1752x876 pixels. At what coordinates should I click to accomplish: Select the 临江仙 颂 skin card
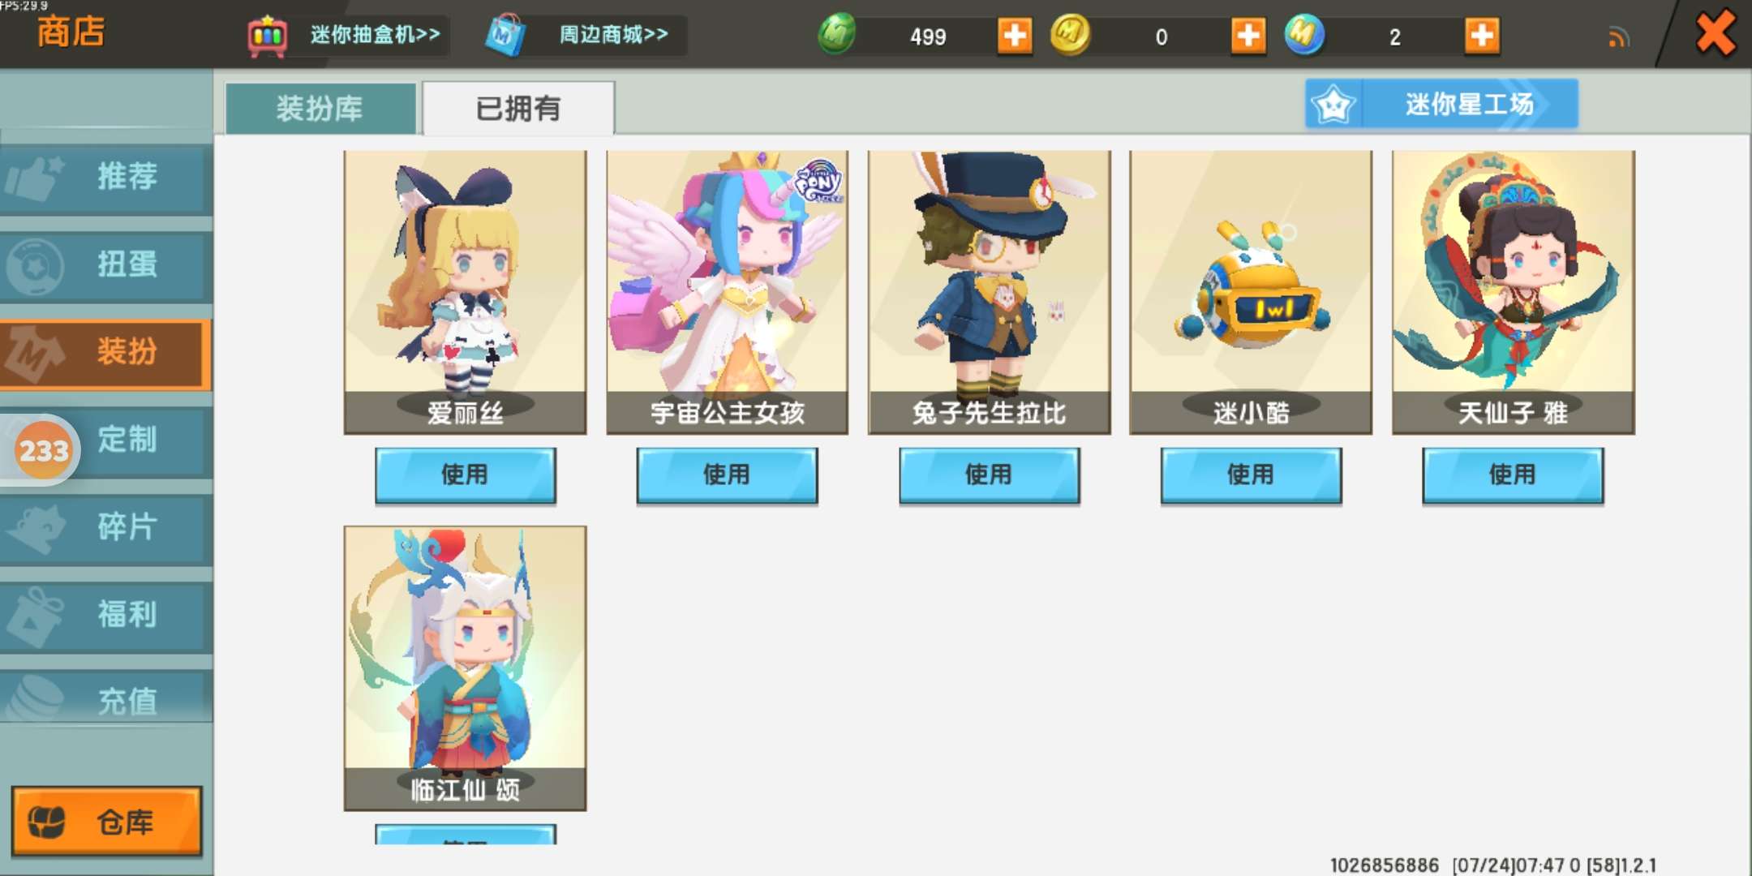[465, 668]
